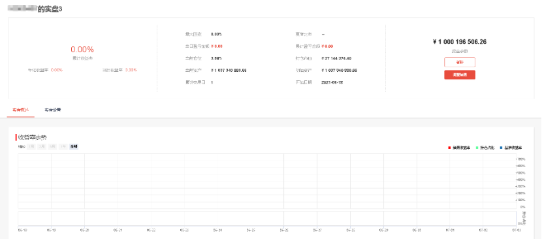Select the 3月 range button
Image resolution: width=542 pixels, height=239 pixels.
(x=42, y=147)
